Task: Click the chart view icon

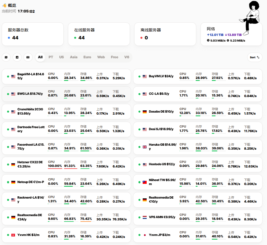Action: [17, 57]
